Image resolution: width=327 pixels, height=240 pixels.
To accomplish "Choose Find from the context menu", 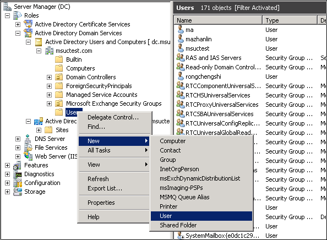I will tap(115, 127).
